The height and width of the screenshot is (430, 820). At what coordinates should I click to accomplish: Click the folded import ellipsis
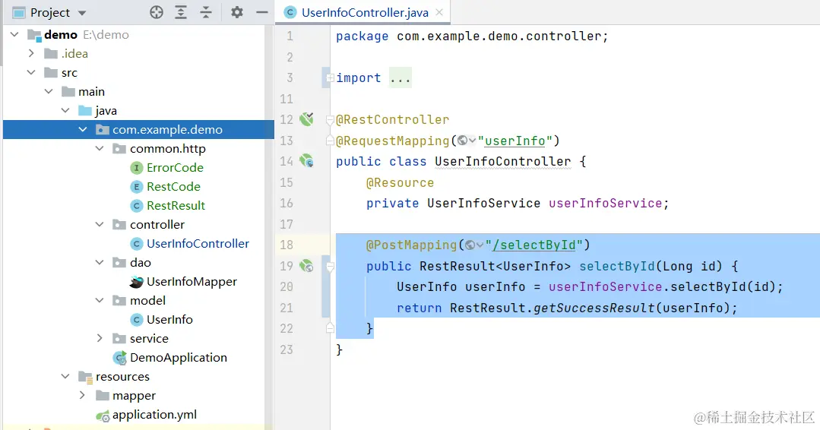pyautogui.click(x=400, y=77)
